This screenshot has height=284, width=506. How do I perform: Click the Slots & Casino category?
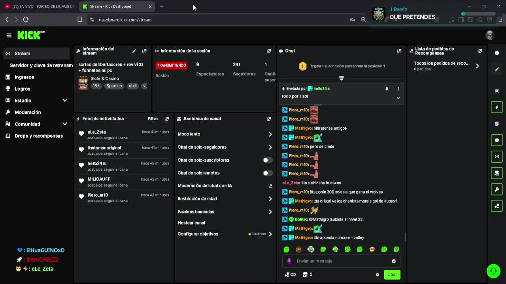pos(105,78)
